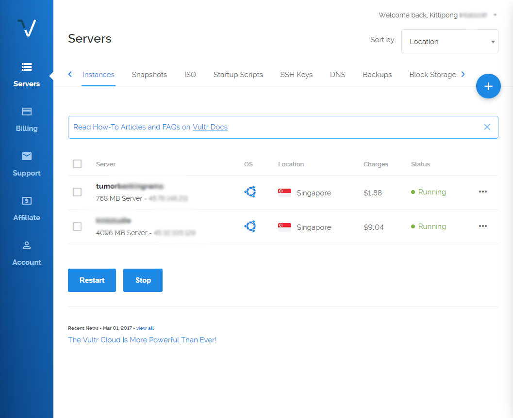Open Servers section icon in sidebar
Viewport: 513px width, 418px height.
pyautogui.click(x=27, y=67)
